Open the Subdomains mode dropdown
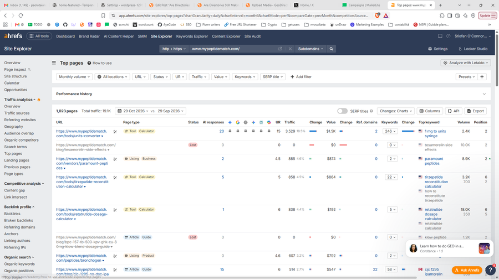 tap(310, 49)
